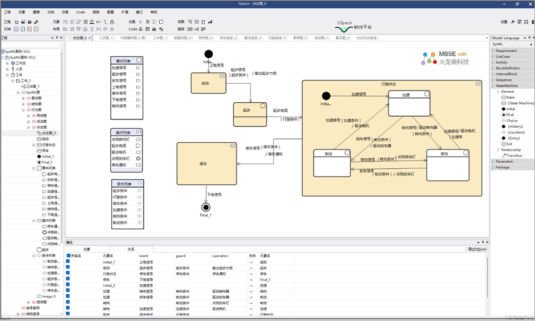Toggle checkbox on 加速 state box
Screen dimensions: 535x321
(426, 94)
